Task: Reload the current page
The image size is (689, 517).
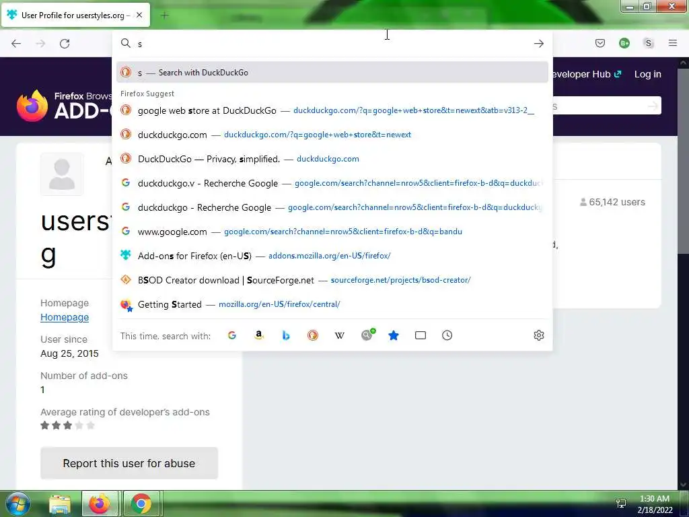Action: click(x=65, y=44)
